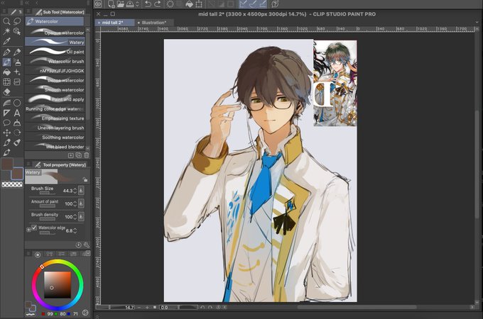This screenshot has width=483, height=319.
Task: Select the Ruler triangle tool
Action: point(6,113)
